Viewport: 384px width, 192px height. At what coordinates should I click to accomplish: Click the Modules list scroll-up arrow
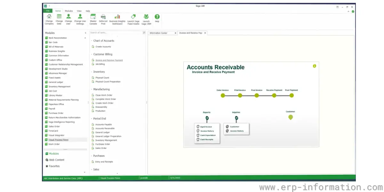click(x=85, y=38)
